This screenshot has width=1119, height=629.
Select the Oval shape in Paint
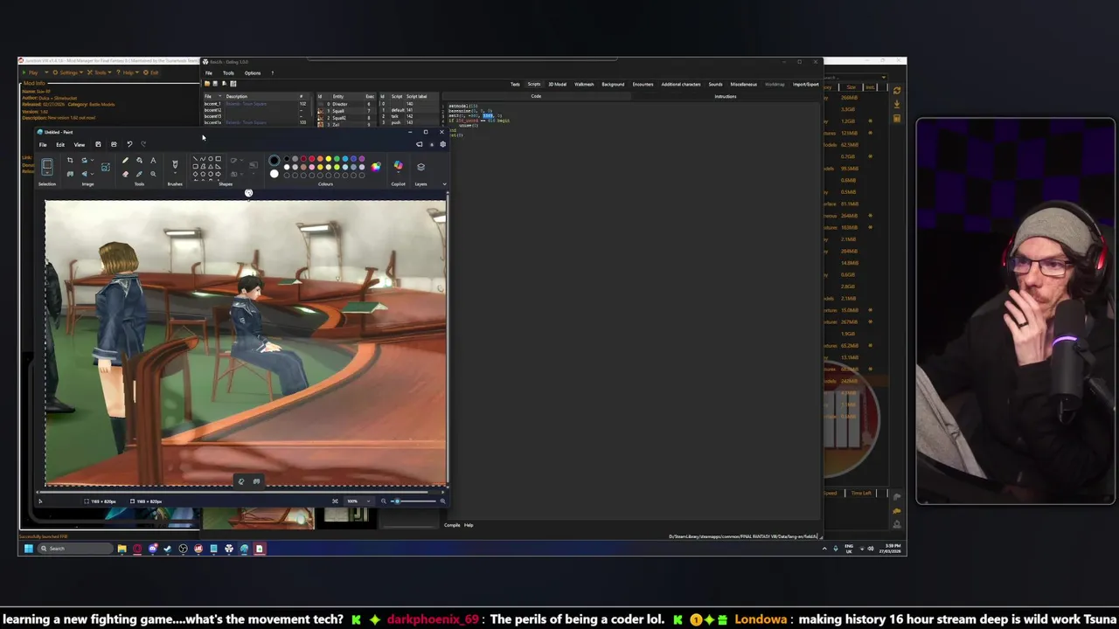point(211,159)
